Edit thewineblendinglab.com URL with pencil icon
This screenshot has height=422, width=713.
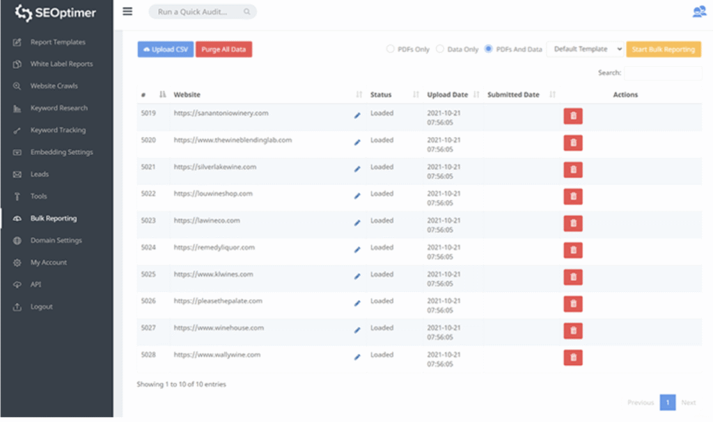click(357, 143)
